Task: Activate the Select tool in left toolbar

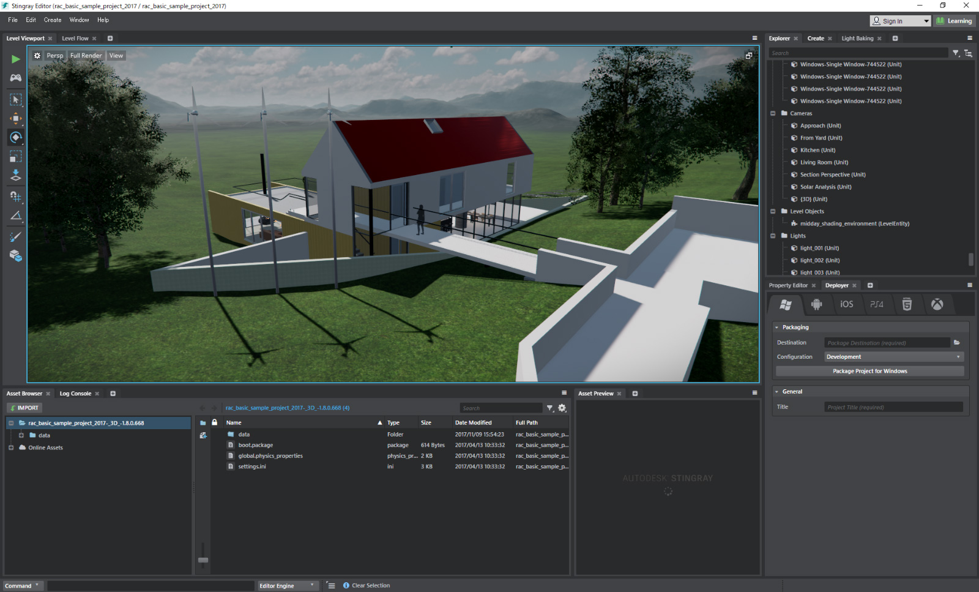Action: (16, 99)
